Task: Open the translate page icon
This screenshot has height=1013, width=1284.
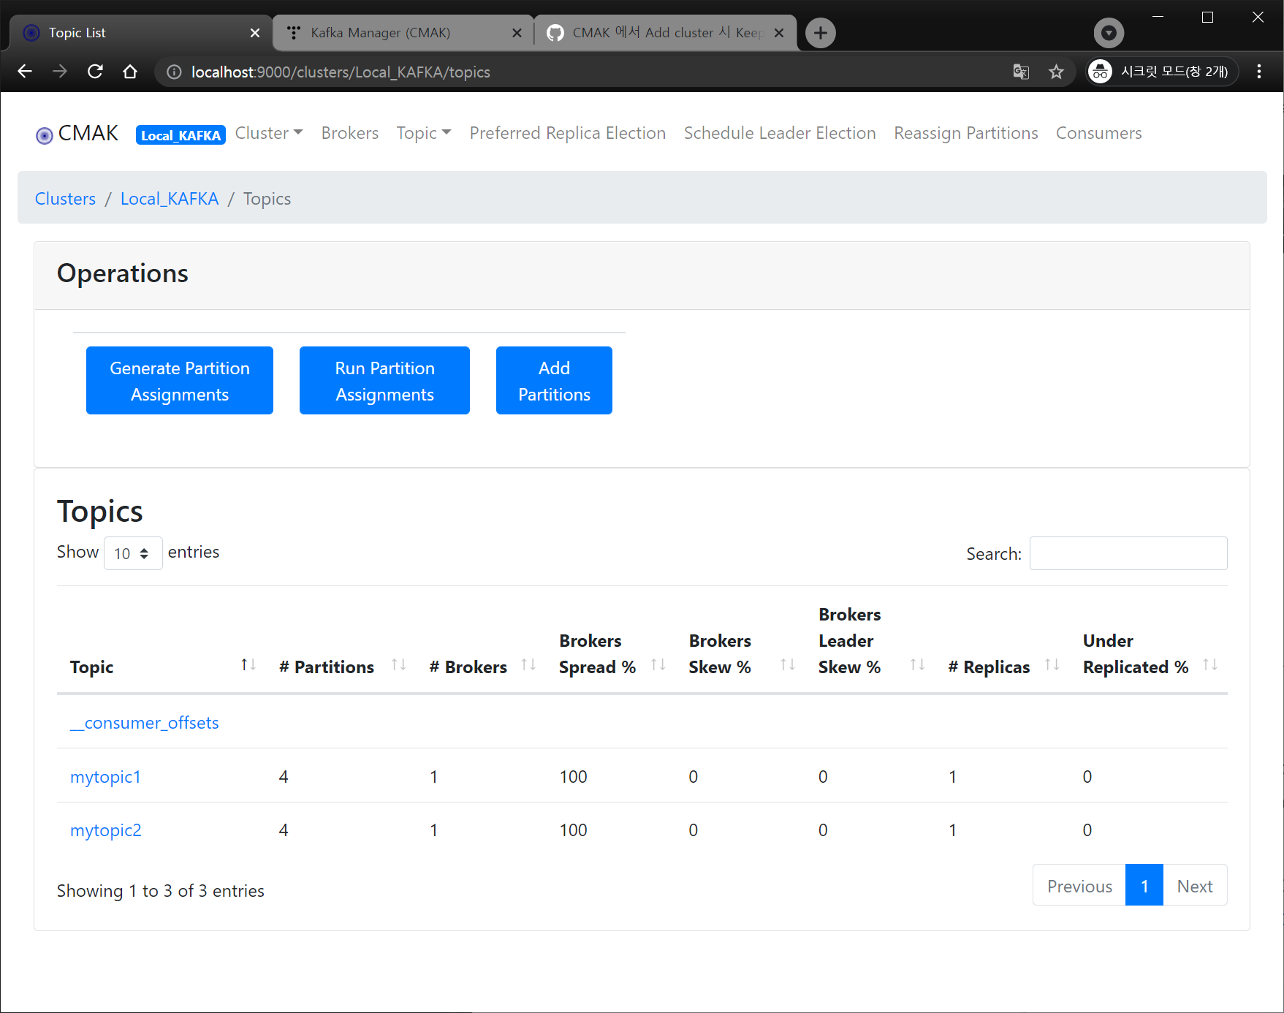Action: pos(1021,72)
